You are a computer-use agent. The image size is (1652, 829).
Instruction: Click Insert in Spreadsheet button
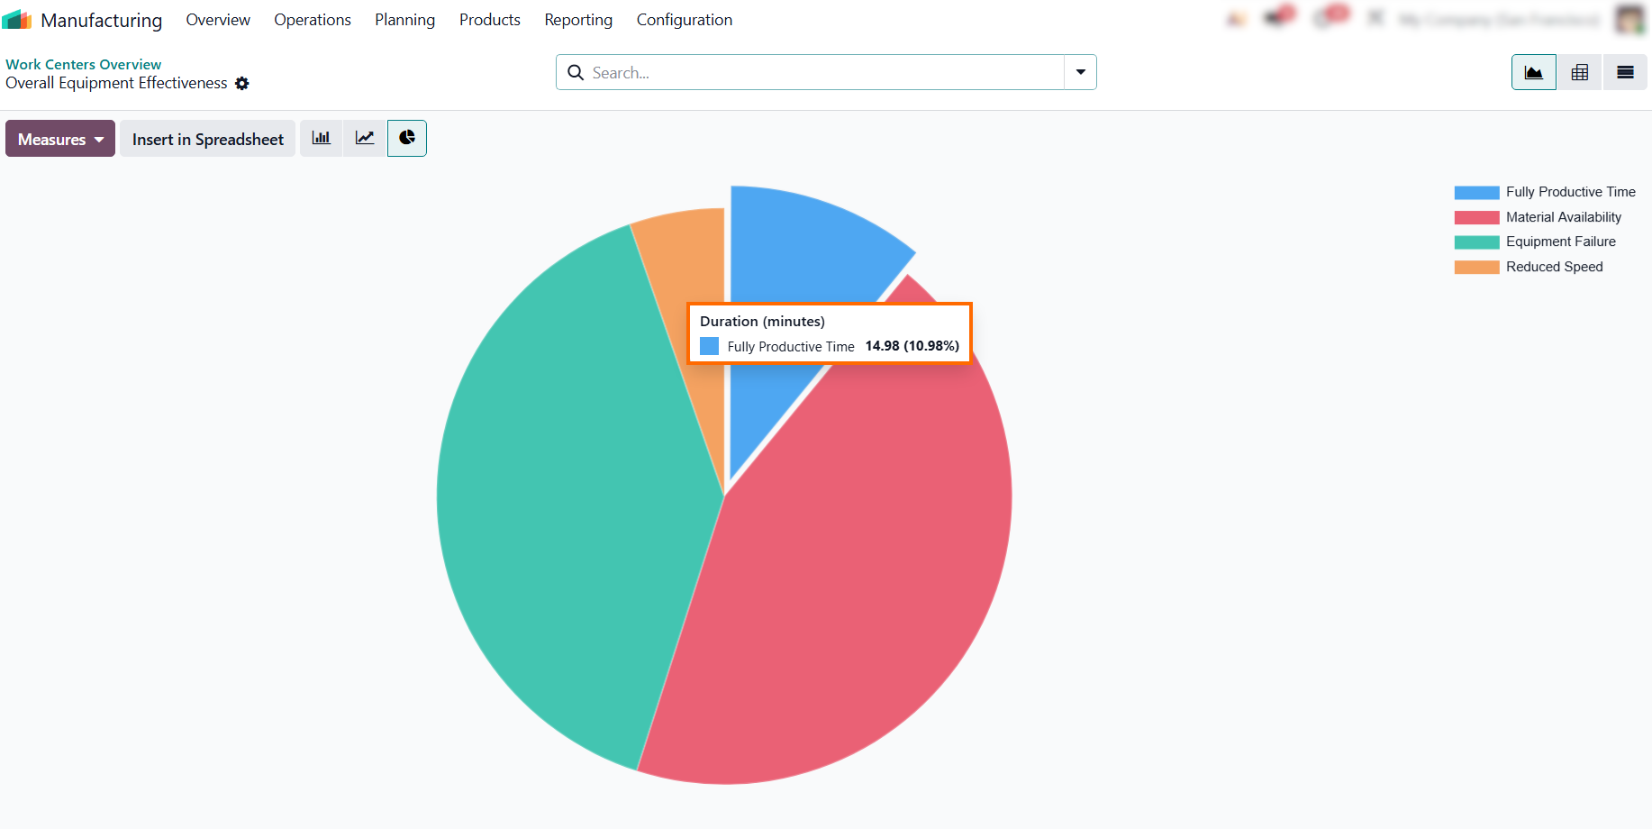click(208, 139)
